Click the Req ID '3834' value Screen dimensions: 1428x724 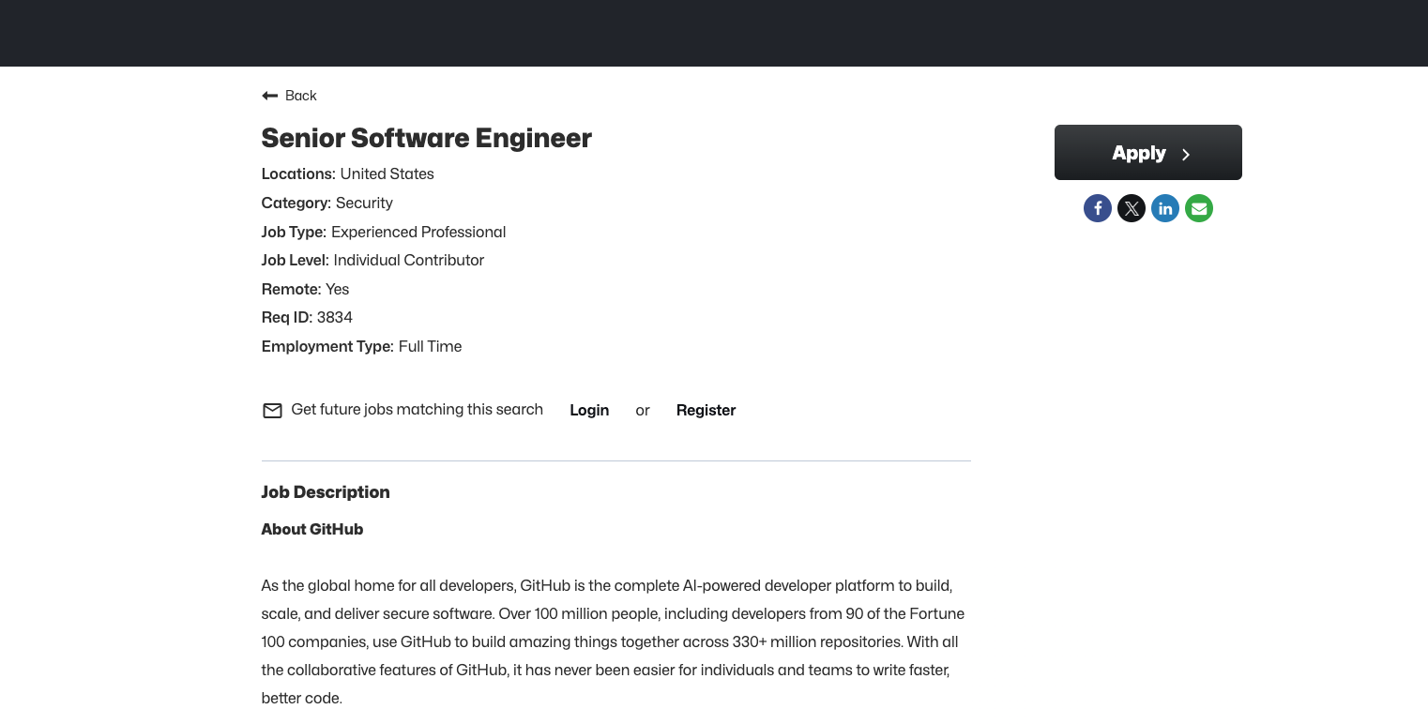click(x=335, y=317)
